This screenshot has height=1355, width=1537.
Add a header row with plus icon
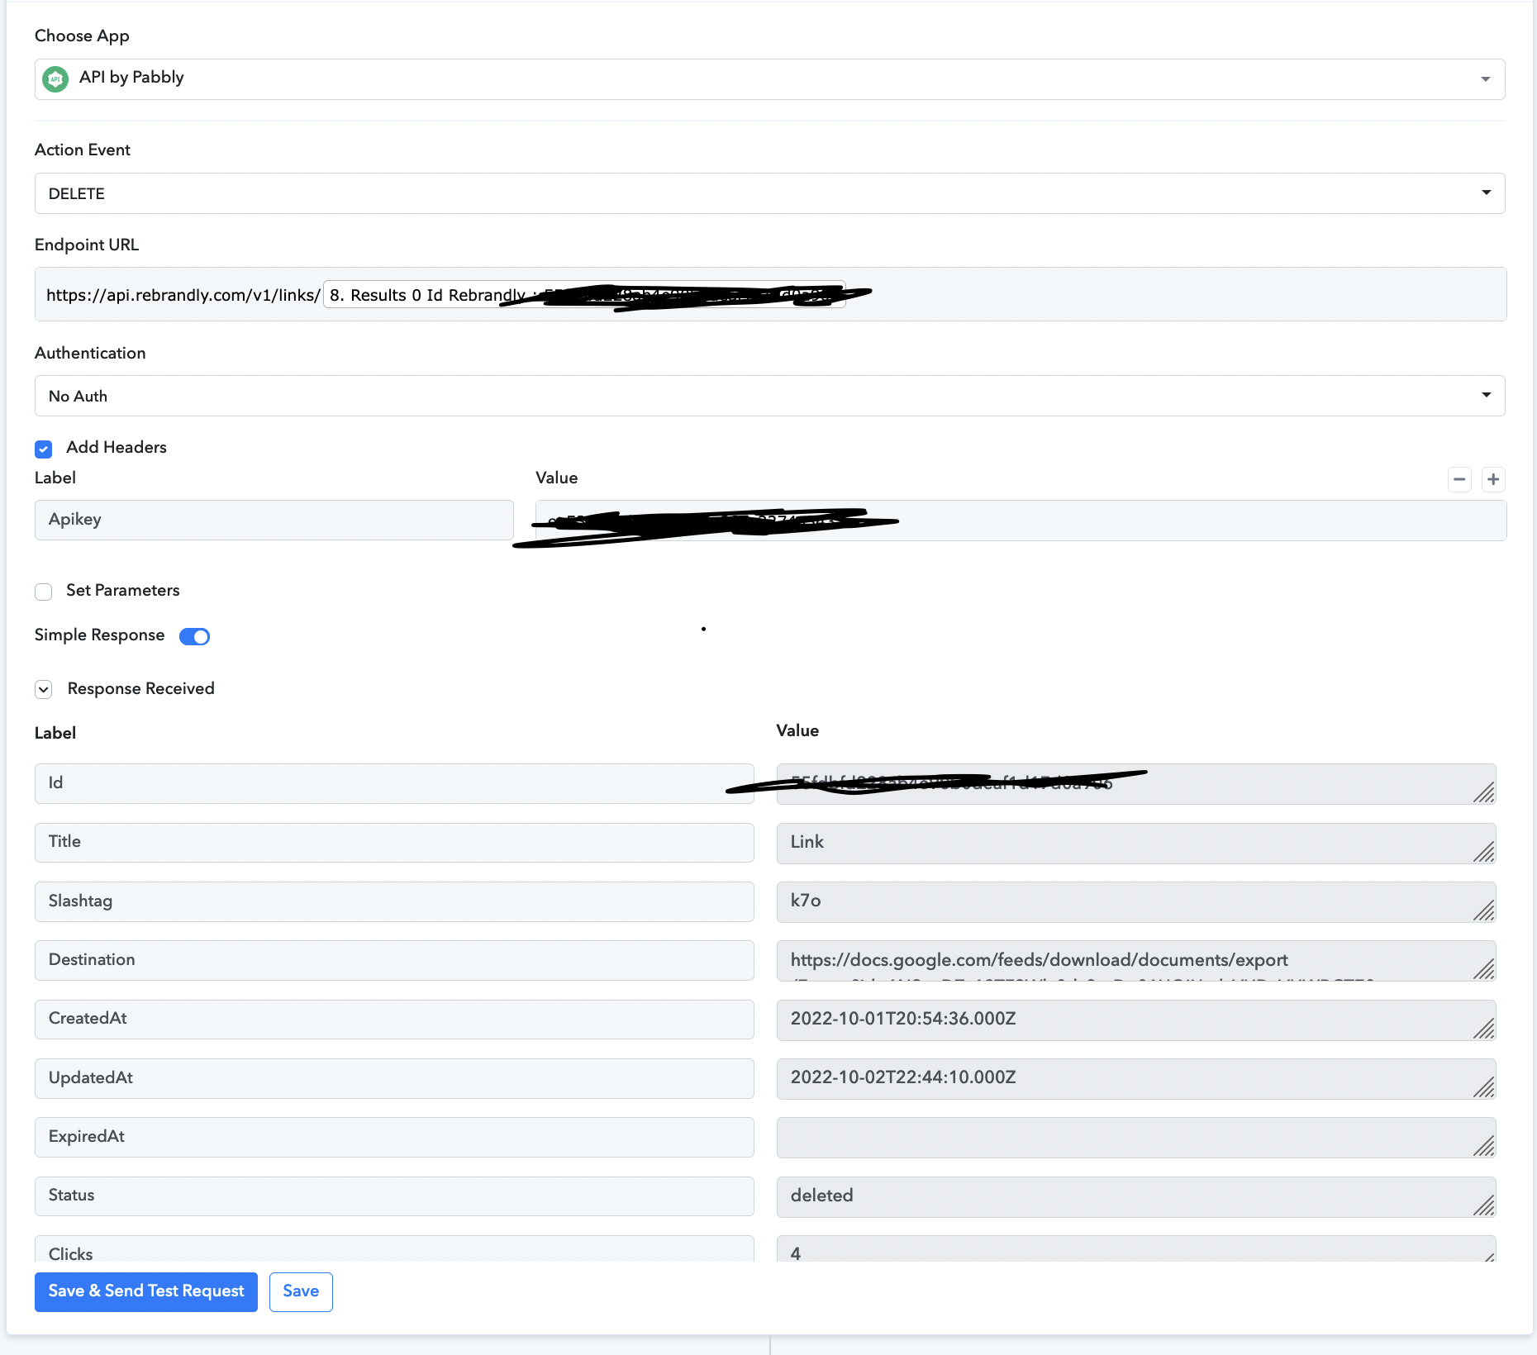tap(1493, 479)
